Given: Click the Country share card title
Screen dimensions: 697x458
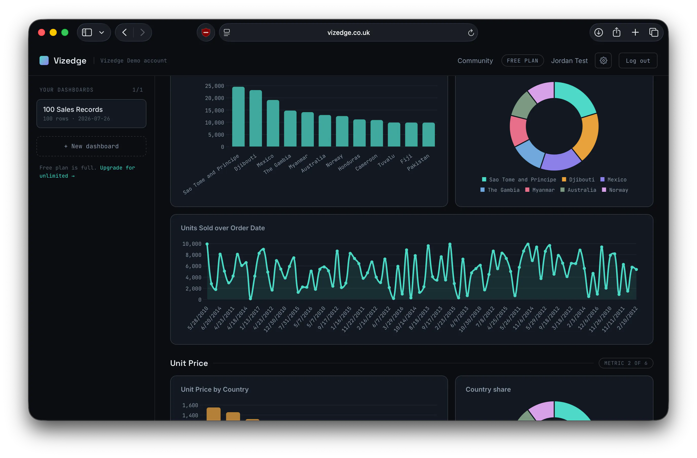Looking at the screenshot, I should coord(488,389).
